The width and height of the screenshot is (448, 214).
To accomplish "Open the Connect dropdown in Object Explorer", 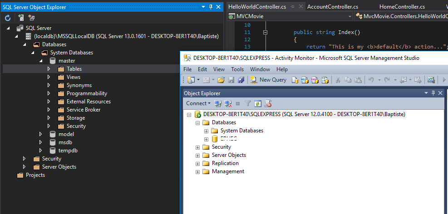I will [x=198, y=103].
